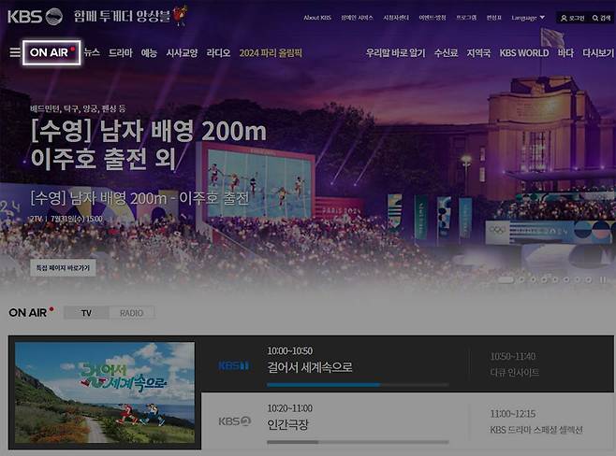Select the second banner slide dot
Image resolution: width=616 pixels, height=456 pixels.
pyautogui.click(x=521, y=279)
